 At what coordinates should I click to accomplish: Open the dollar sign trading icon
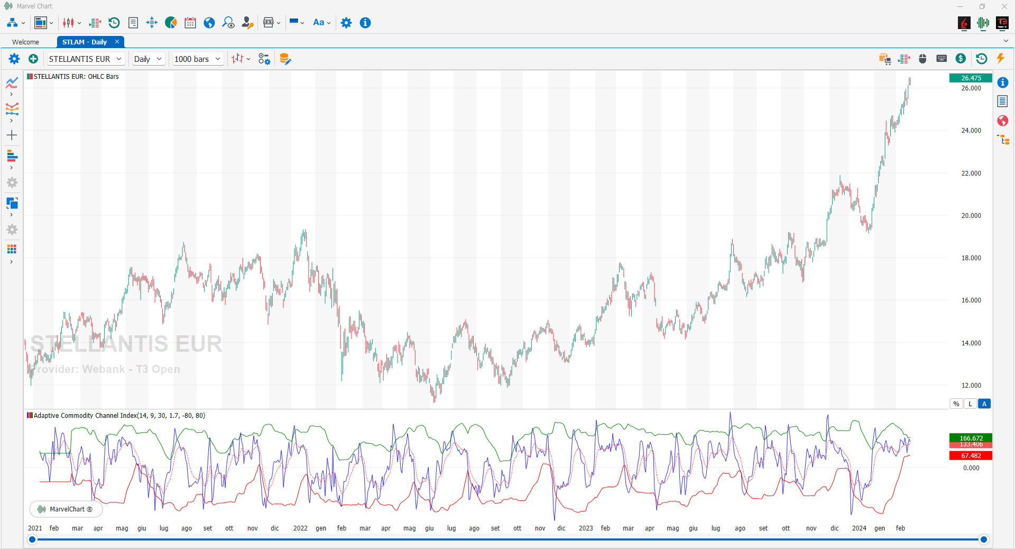[961, 59]
